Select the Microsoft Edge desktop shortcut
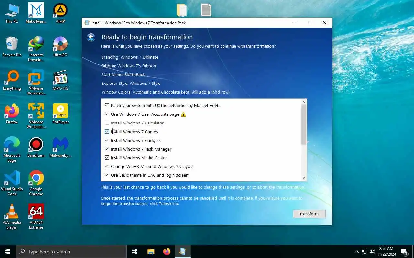This screenshot has height=258, width=414. coord(12,150)
